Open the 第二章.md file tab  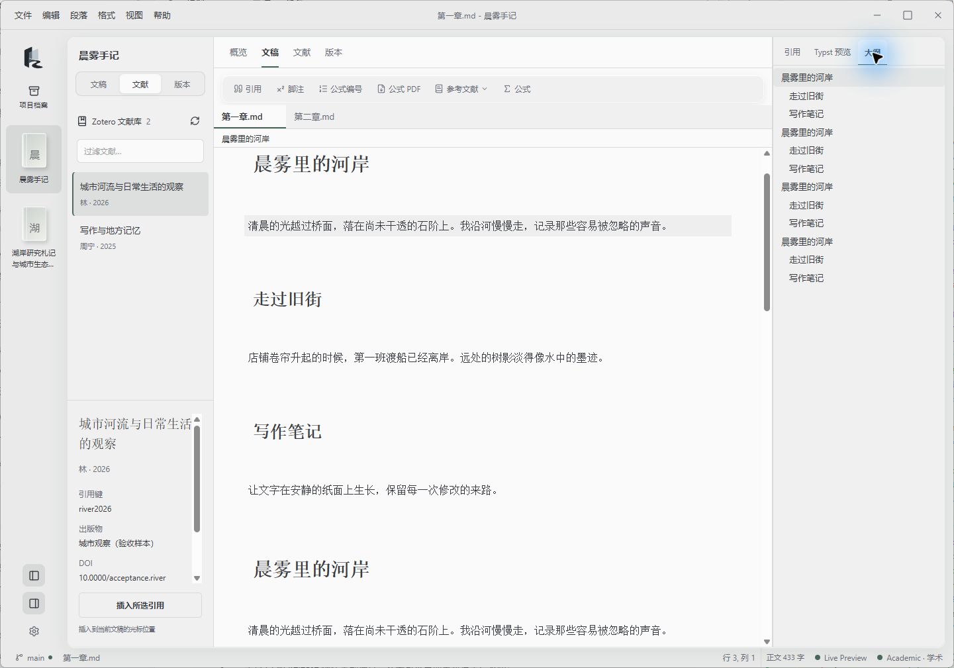coord(314,117)
